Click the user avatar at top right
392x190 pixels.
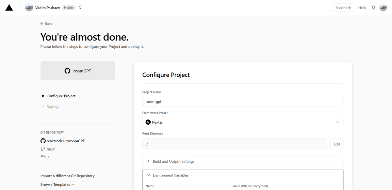(383, 8)
